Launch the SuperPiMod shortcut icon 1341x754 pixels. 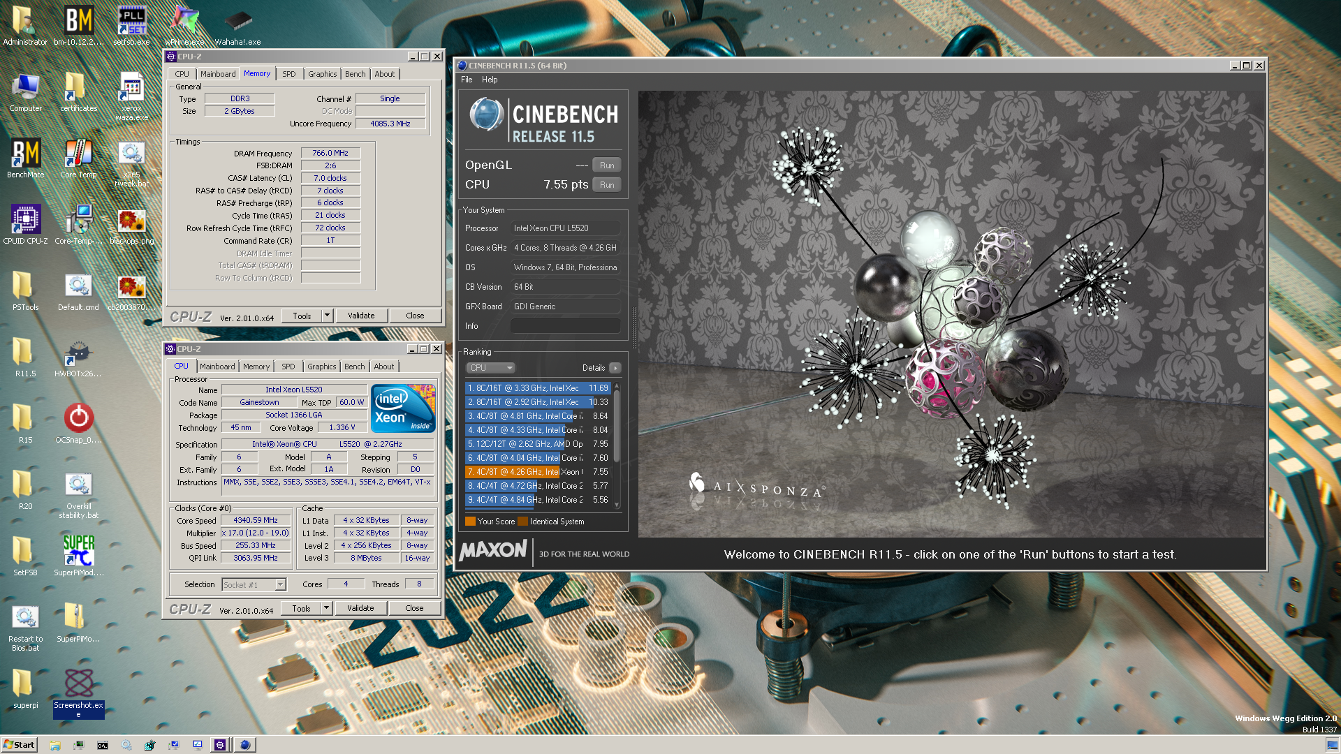pyautogui.click(x=78, y=556)
